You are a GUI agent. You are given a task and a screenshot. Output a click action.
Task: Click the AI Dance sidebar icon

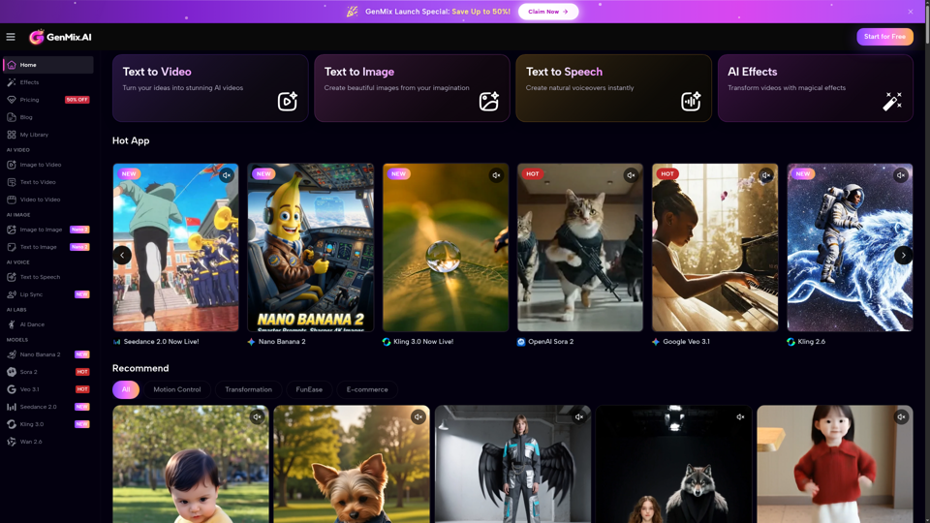pos(12,324)
